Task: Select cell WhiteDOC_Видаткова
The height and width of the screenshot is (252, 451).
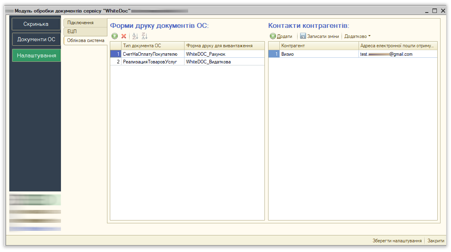Action: click(x=224, y=62)
